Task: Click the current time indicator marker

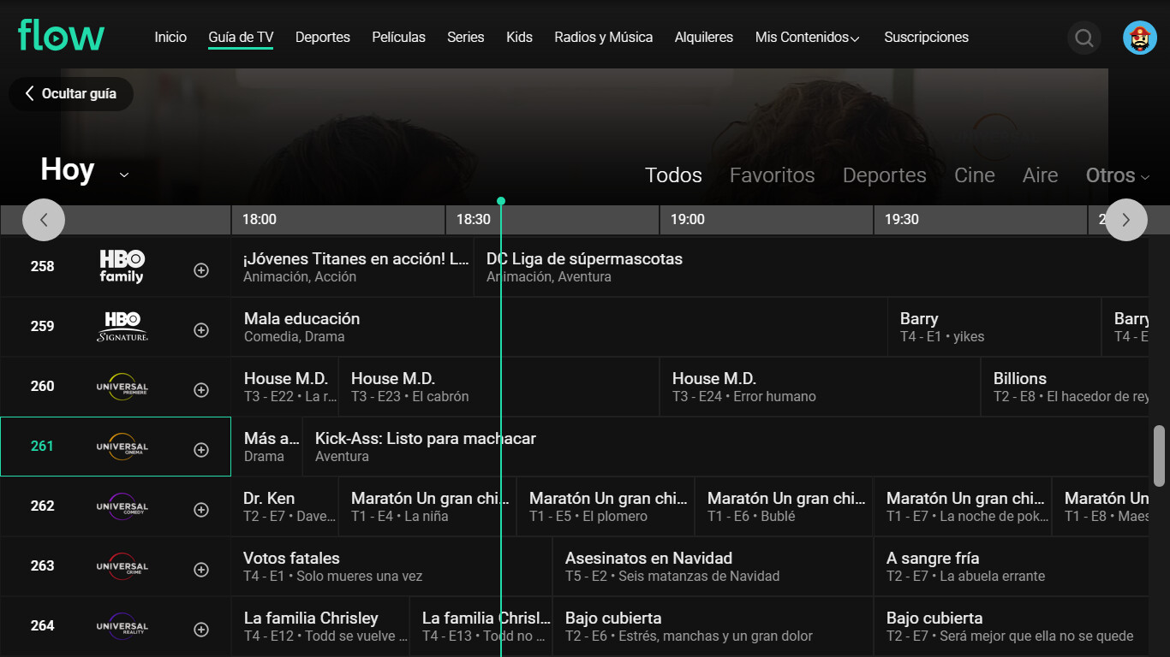Action: pyautogui.click(x=501, y=201)
